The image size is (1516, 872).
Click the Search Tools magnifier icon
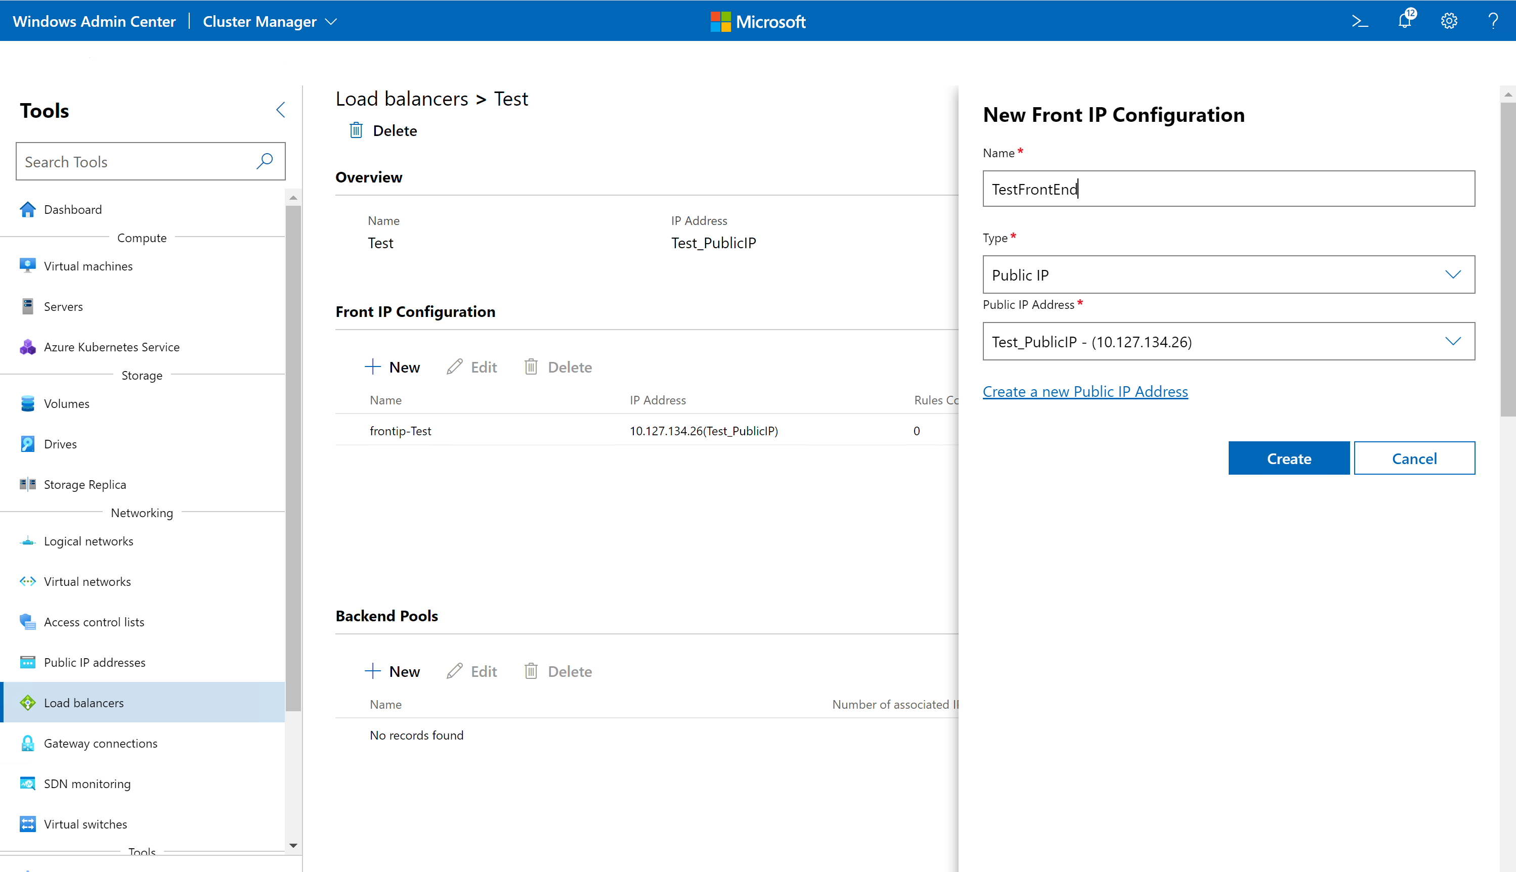click(264, 161)
